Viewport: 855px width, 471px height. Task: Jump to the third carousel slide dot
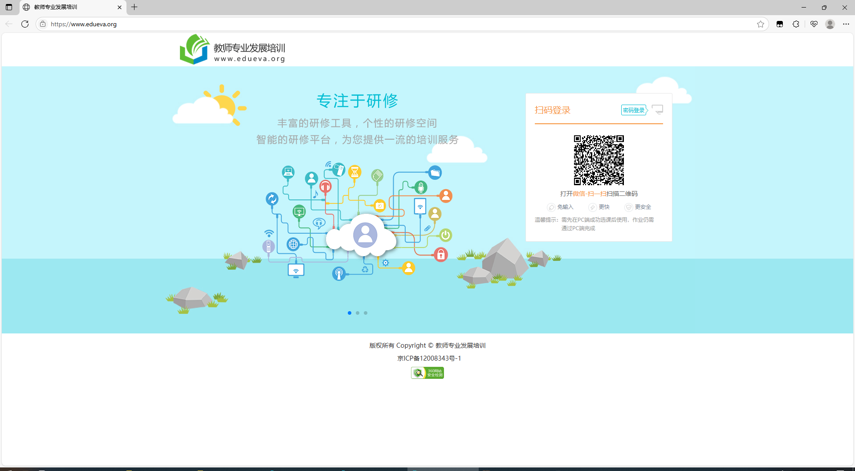coord(366,313)
